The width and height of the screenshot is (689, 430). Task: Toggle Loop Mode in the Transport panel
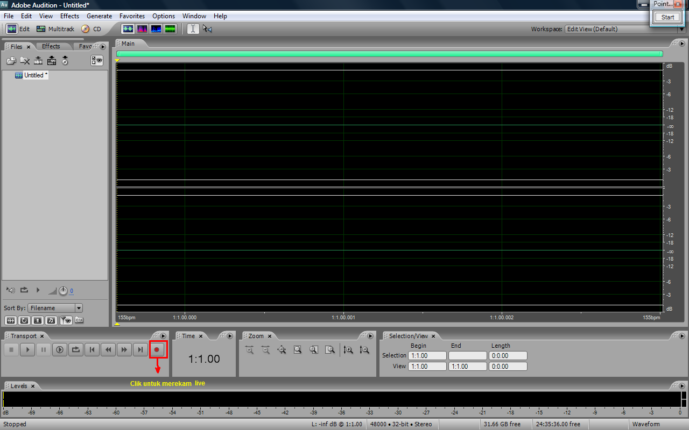pos(75,349)
